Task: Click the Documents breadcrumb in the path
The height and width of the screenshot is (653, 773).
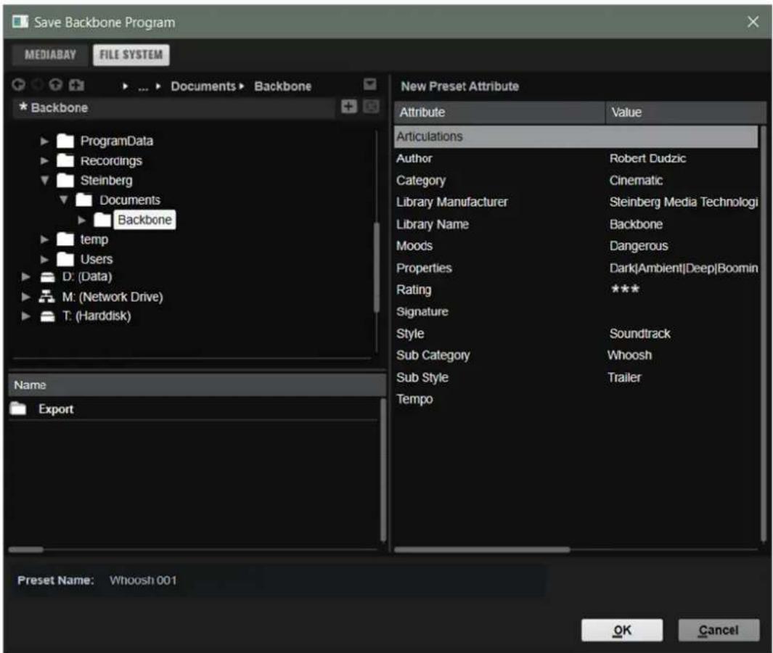Action: [x=203, y=86]
